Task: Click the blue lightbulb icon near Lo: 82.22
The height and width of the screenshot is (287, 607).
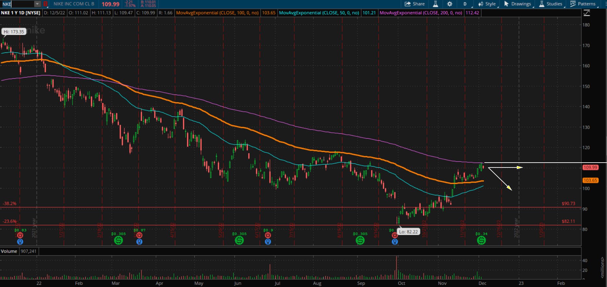Action: (395, 242)
